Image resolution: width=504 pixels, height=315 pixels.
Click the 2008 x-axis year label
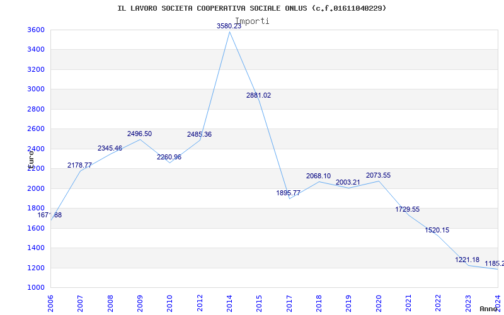110,303
